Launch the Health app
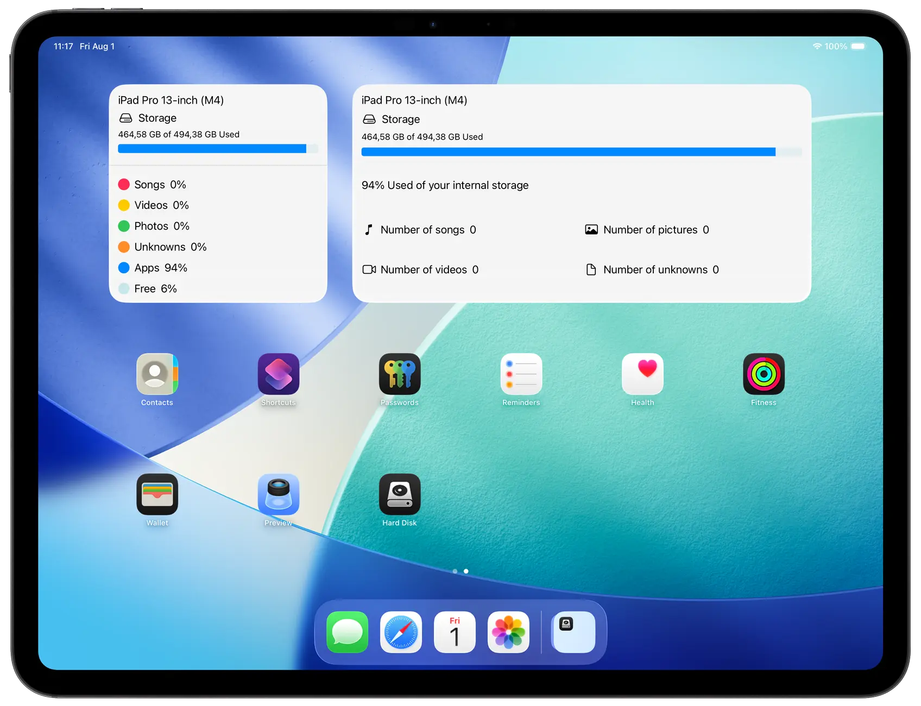Viewport: 921px width, 706px height. tap(642, 374)
